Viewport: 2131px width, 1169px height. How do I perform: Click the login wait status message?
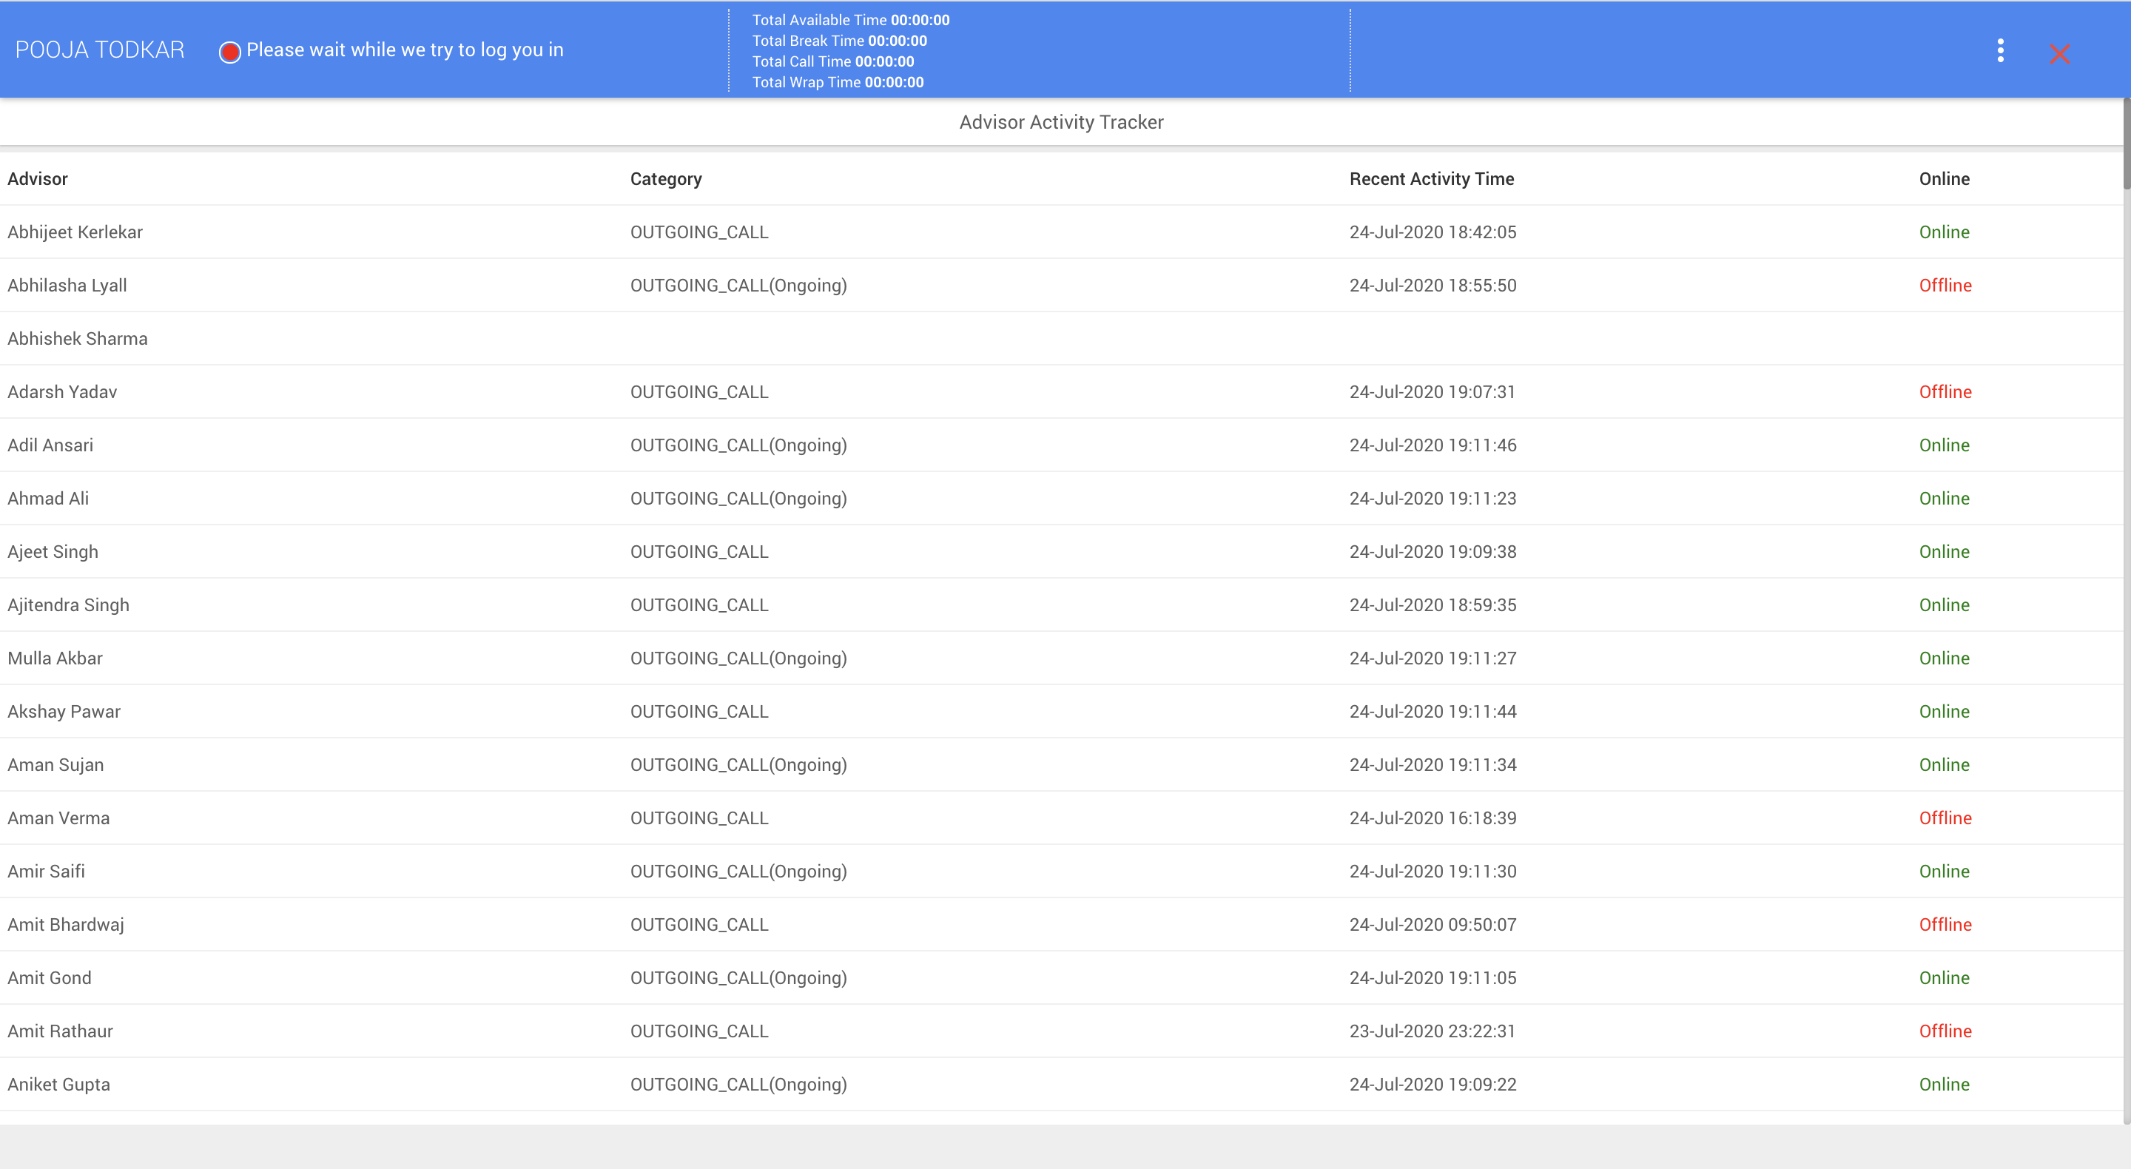click(x=405, y=50)
